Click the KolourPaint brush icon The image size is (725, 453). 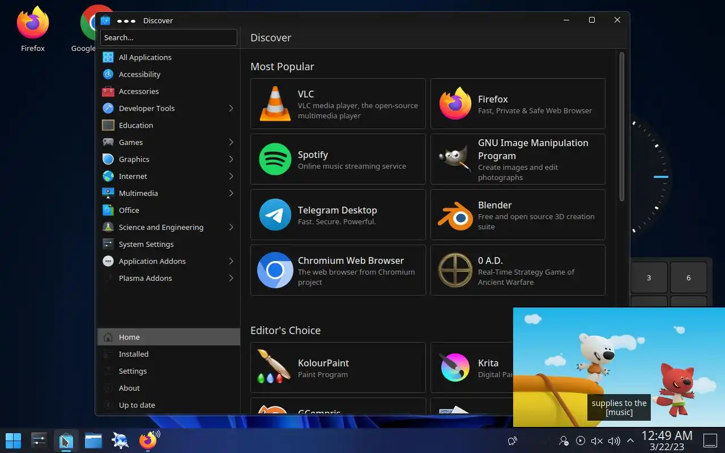[x=273, y=367]
